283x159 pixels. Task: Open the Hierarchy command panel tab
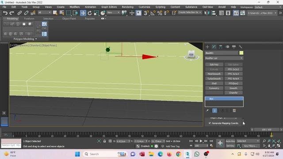pyautogui.click(x=221, y=47)
